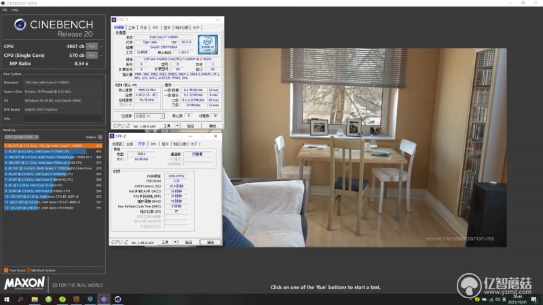This screenshot has width=543, height=305.
Task: Select ranking row 5 Ryzen 7 1700X
Action: click(54, 168)
